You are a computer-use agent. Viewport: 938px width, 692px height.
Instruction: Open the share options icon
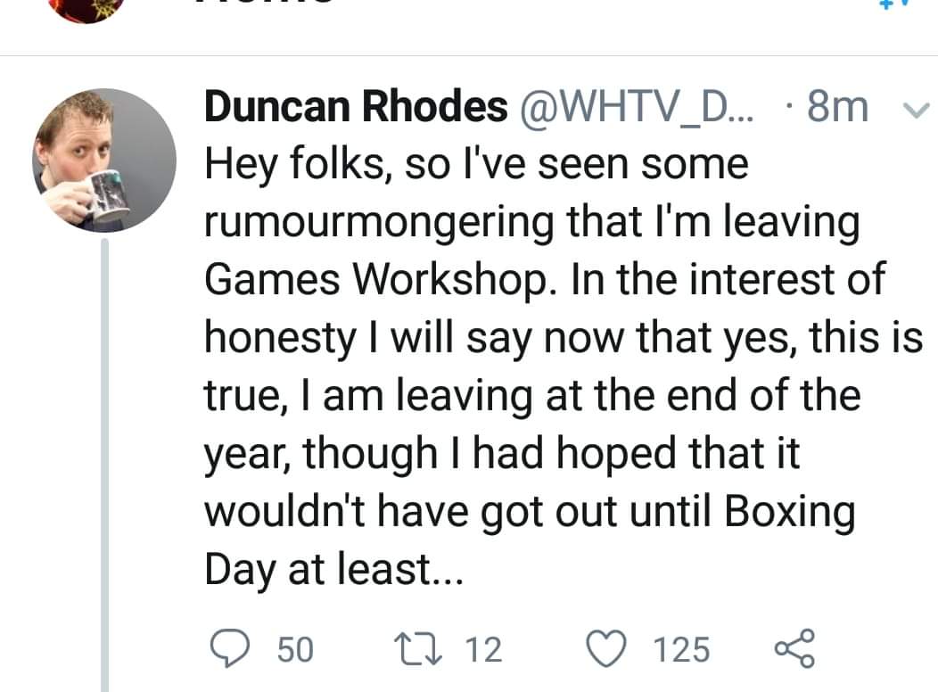point(794,648)
